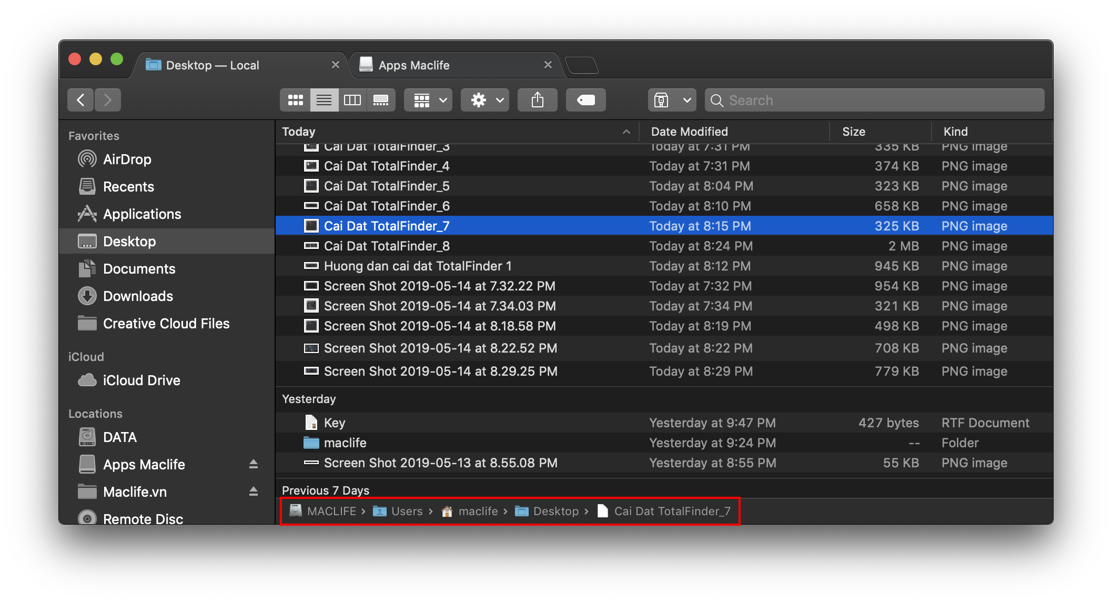Select Remote Disc in Locations
1112x602 pixels.
click(143, 518)
